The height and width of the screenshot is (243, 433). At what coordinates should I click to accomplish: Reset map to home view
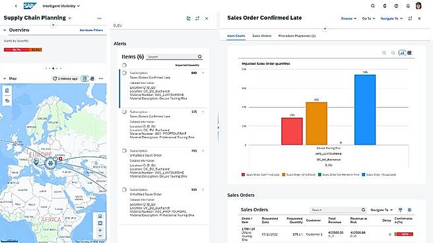[100, 216]
